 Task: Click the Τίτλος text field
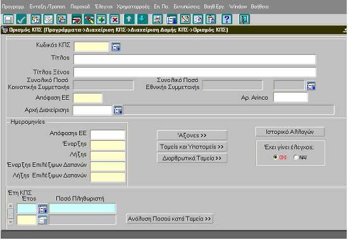[194, 59]
